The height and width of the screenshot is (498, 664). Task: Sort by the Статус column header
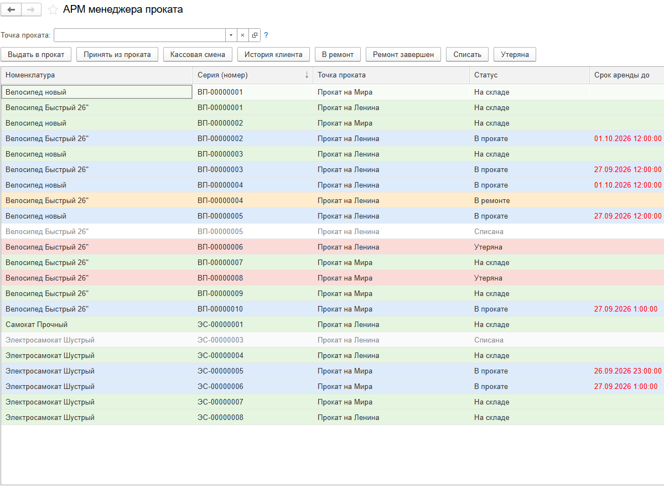(530, 75)
